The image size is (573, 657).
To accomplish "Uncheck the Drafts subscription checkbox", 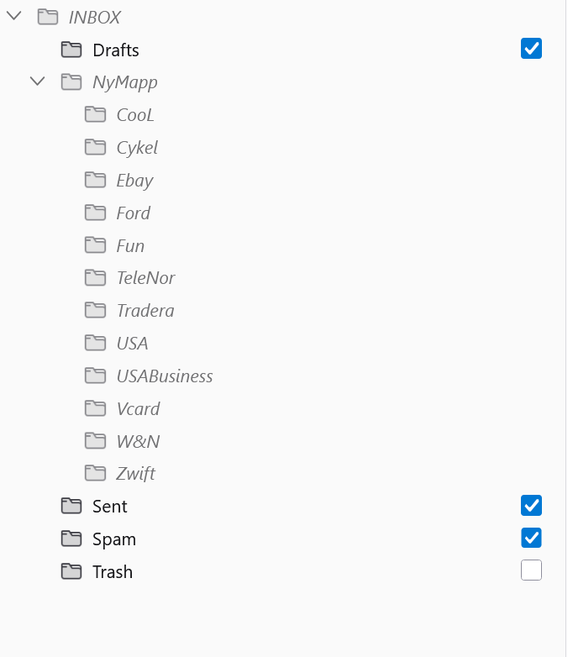I will [x=531, y=49].
